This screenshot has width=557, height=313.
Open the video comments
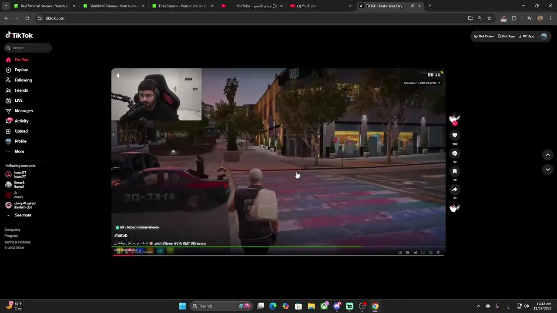point(455,153)
